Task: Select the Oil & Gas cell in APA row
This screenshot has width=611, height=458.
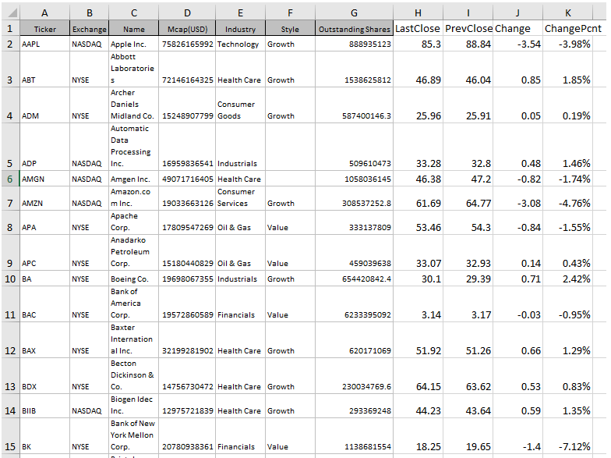Action: [x=240, y=228]
